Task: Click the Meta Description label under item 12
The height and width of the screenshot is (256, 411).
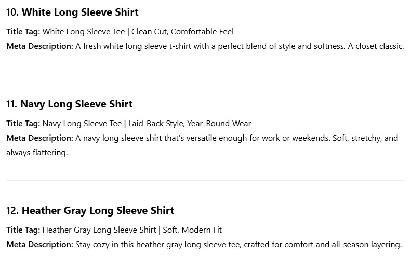Action: tap(40, 245)
